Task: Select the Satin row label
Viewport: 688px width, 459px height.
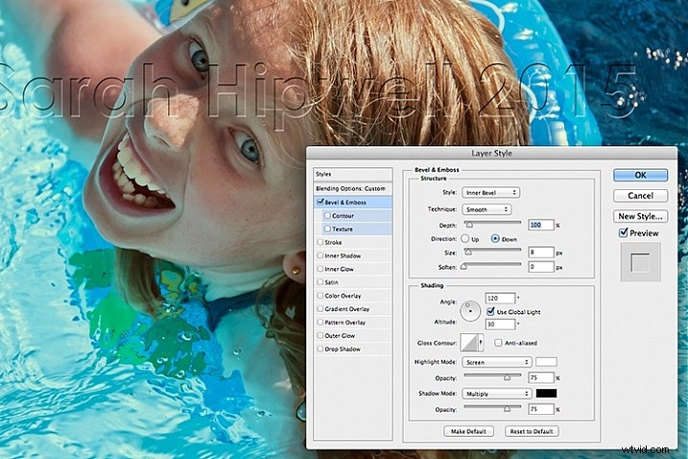Action: [331, 282]
